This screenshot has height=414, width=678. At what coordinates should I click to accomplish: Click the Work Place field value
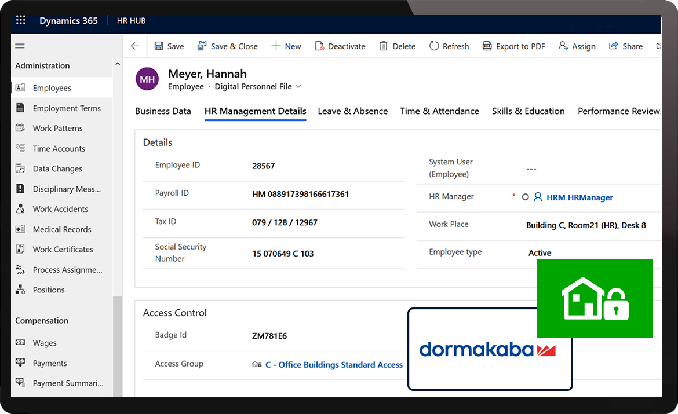586,225
